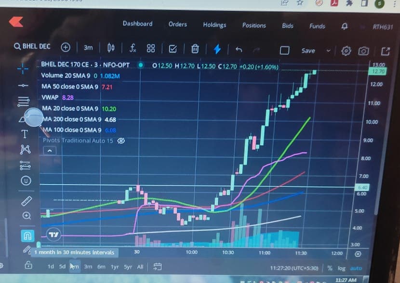Toggle auto scale on price axis

356,268
